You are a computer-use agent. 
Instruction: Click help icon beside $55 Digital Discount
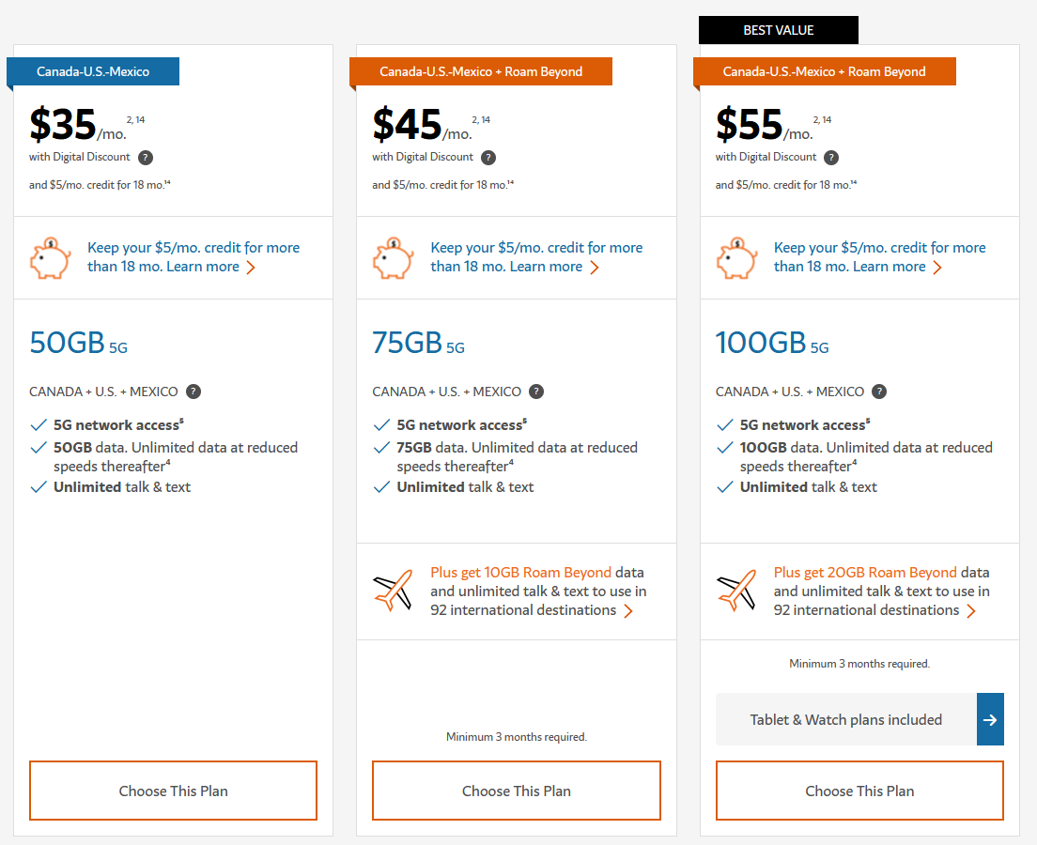pos(831,158)
